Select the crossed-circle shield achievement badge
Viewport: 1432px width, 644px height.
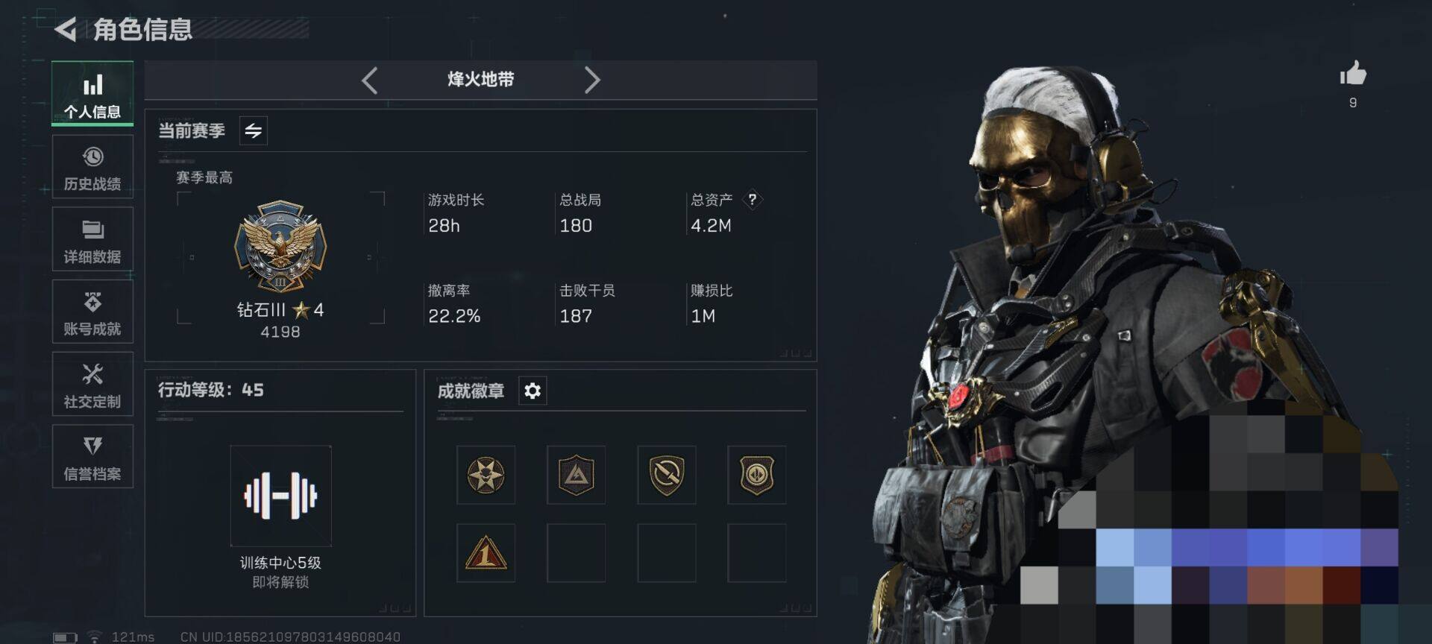667,476
